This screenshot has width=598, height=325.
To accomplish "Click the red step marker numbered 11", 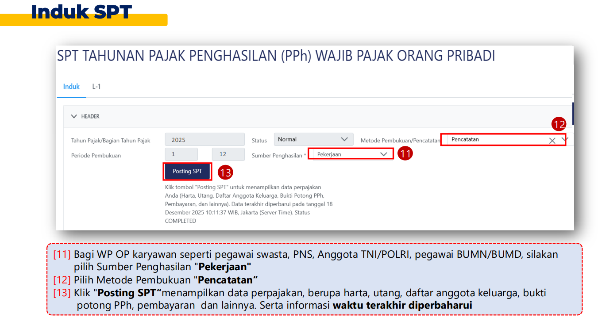I will pos(405,154).
